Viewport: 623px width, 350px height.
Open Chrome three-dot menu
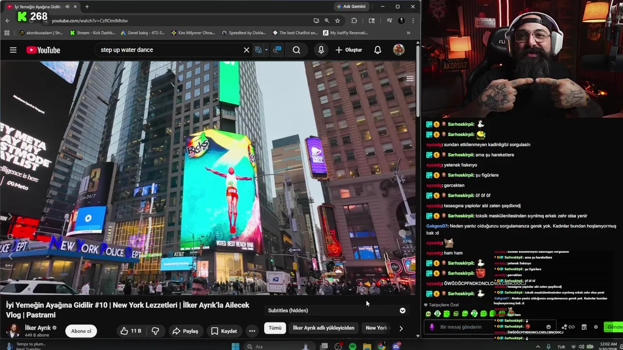[x=413, y=20]
